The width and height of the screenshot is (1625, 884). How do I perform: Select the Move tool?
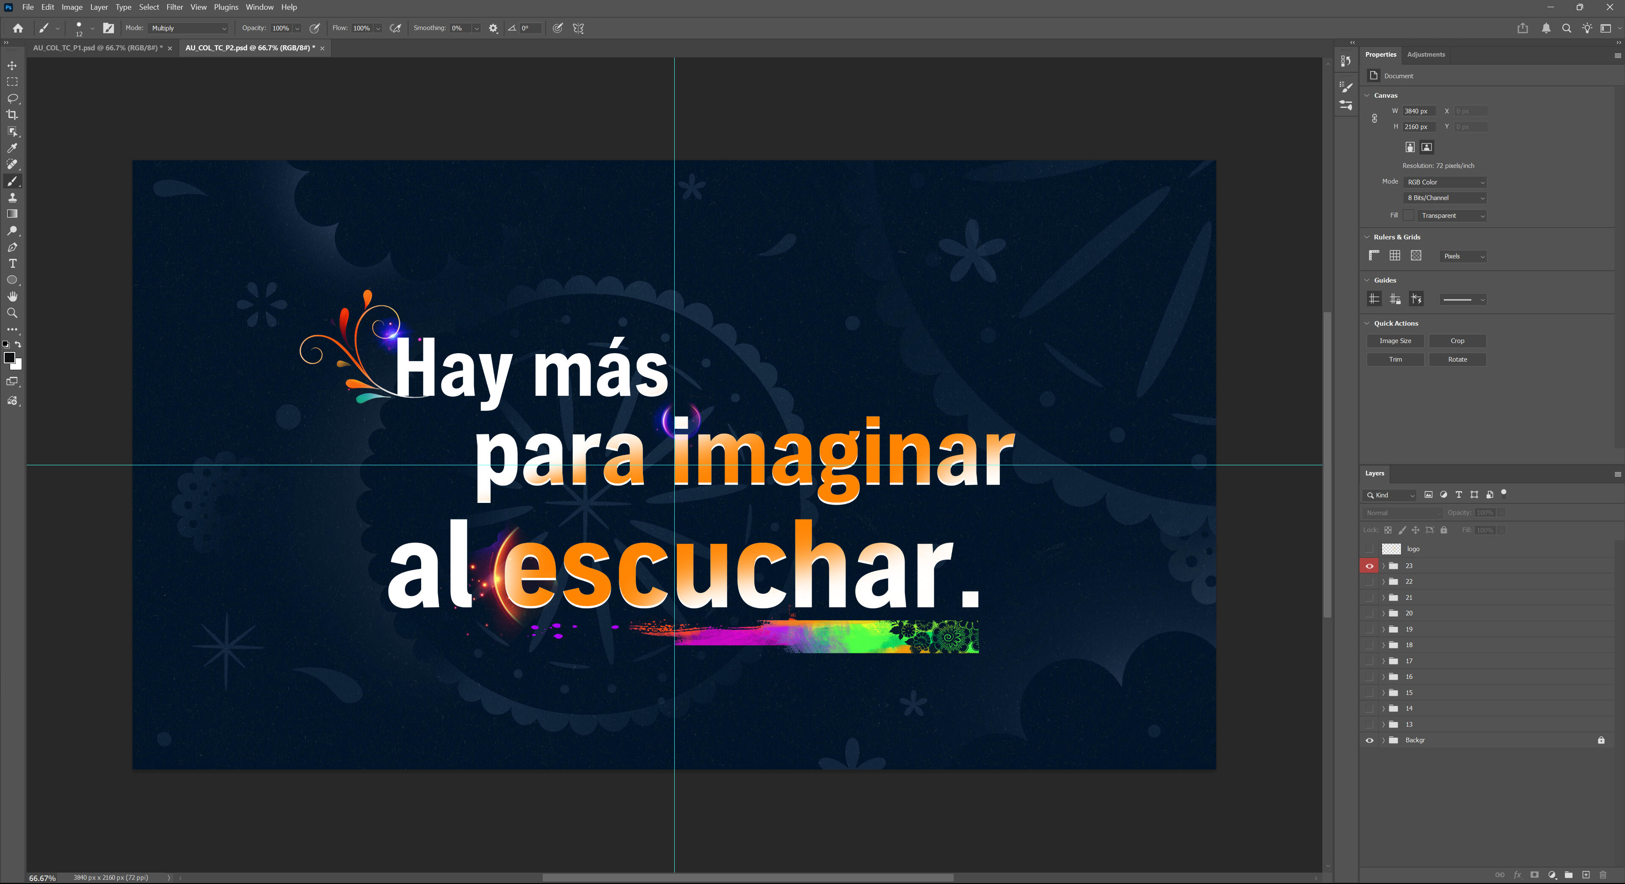tap(12, 66)
